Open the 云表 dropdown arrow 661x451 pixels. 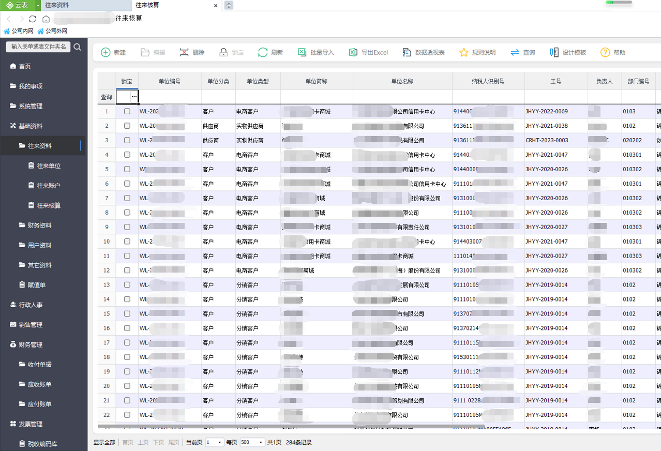[38, 5]
